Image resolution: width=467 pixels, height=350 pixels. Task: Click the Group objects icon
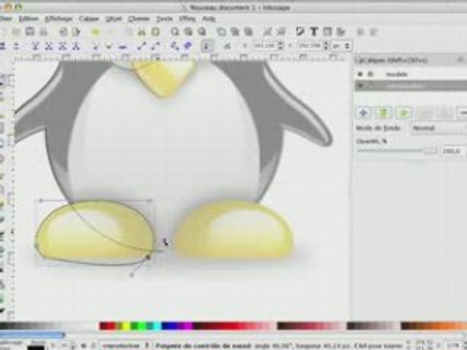267,32
